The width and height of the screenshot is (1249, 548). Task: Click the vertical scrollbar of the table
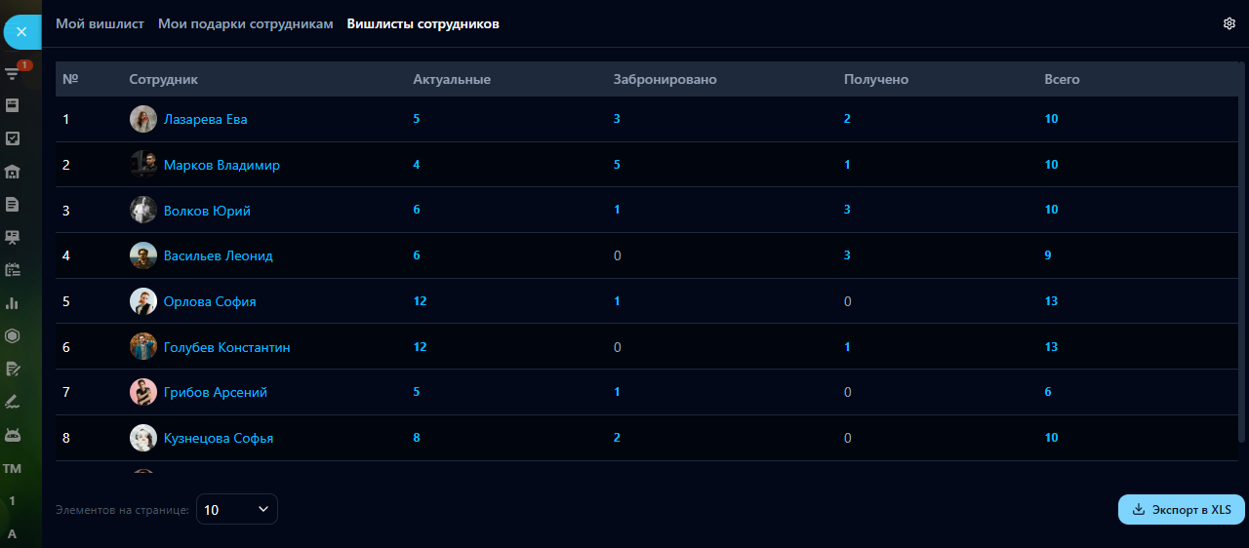tap(1241, 254)
